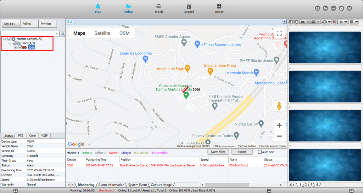Switch to the Alarm Information tab
Screen dimensions: 363x193
pos(111,185)
